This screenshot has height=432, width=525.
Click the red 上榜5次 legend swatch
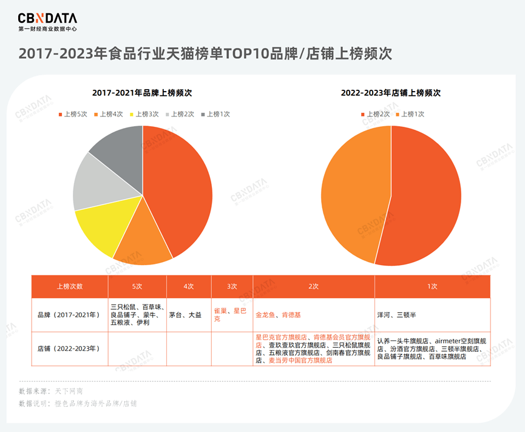(x=60, y=115)
